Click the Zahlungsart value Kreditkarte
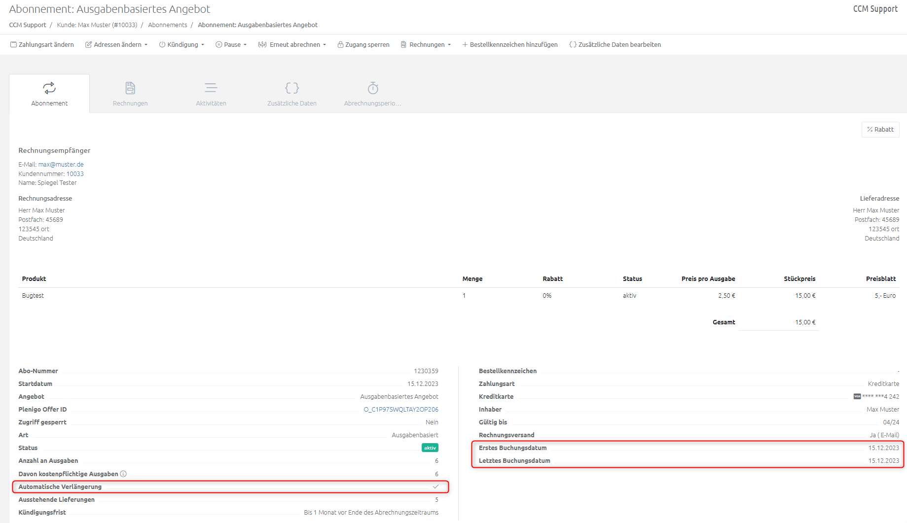This screenshot has height=523, width=907. click(883, 384)
